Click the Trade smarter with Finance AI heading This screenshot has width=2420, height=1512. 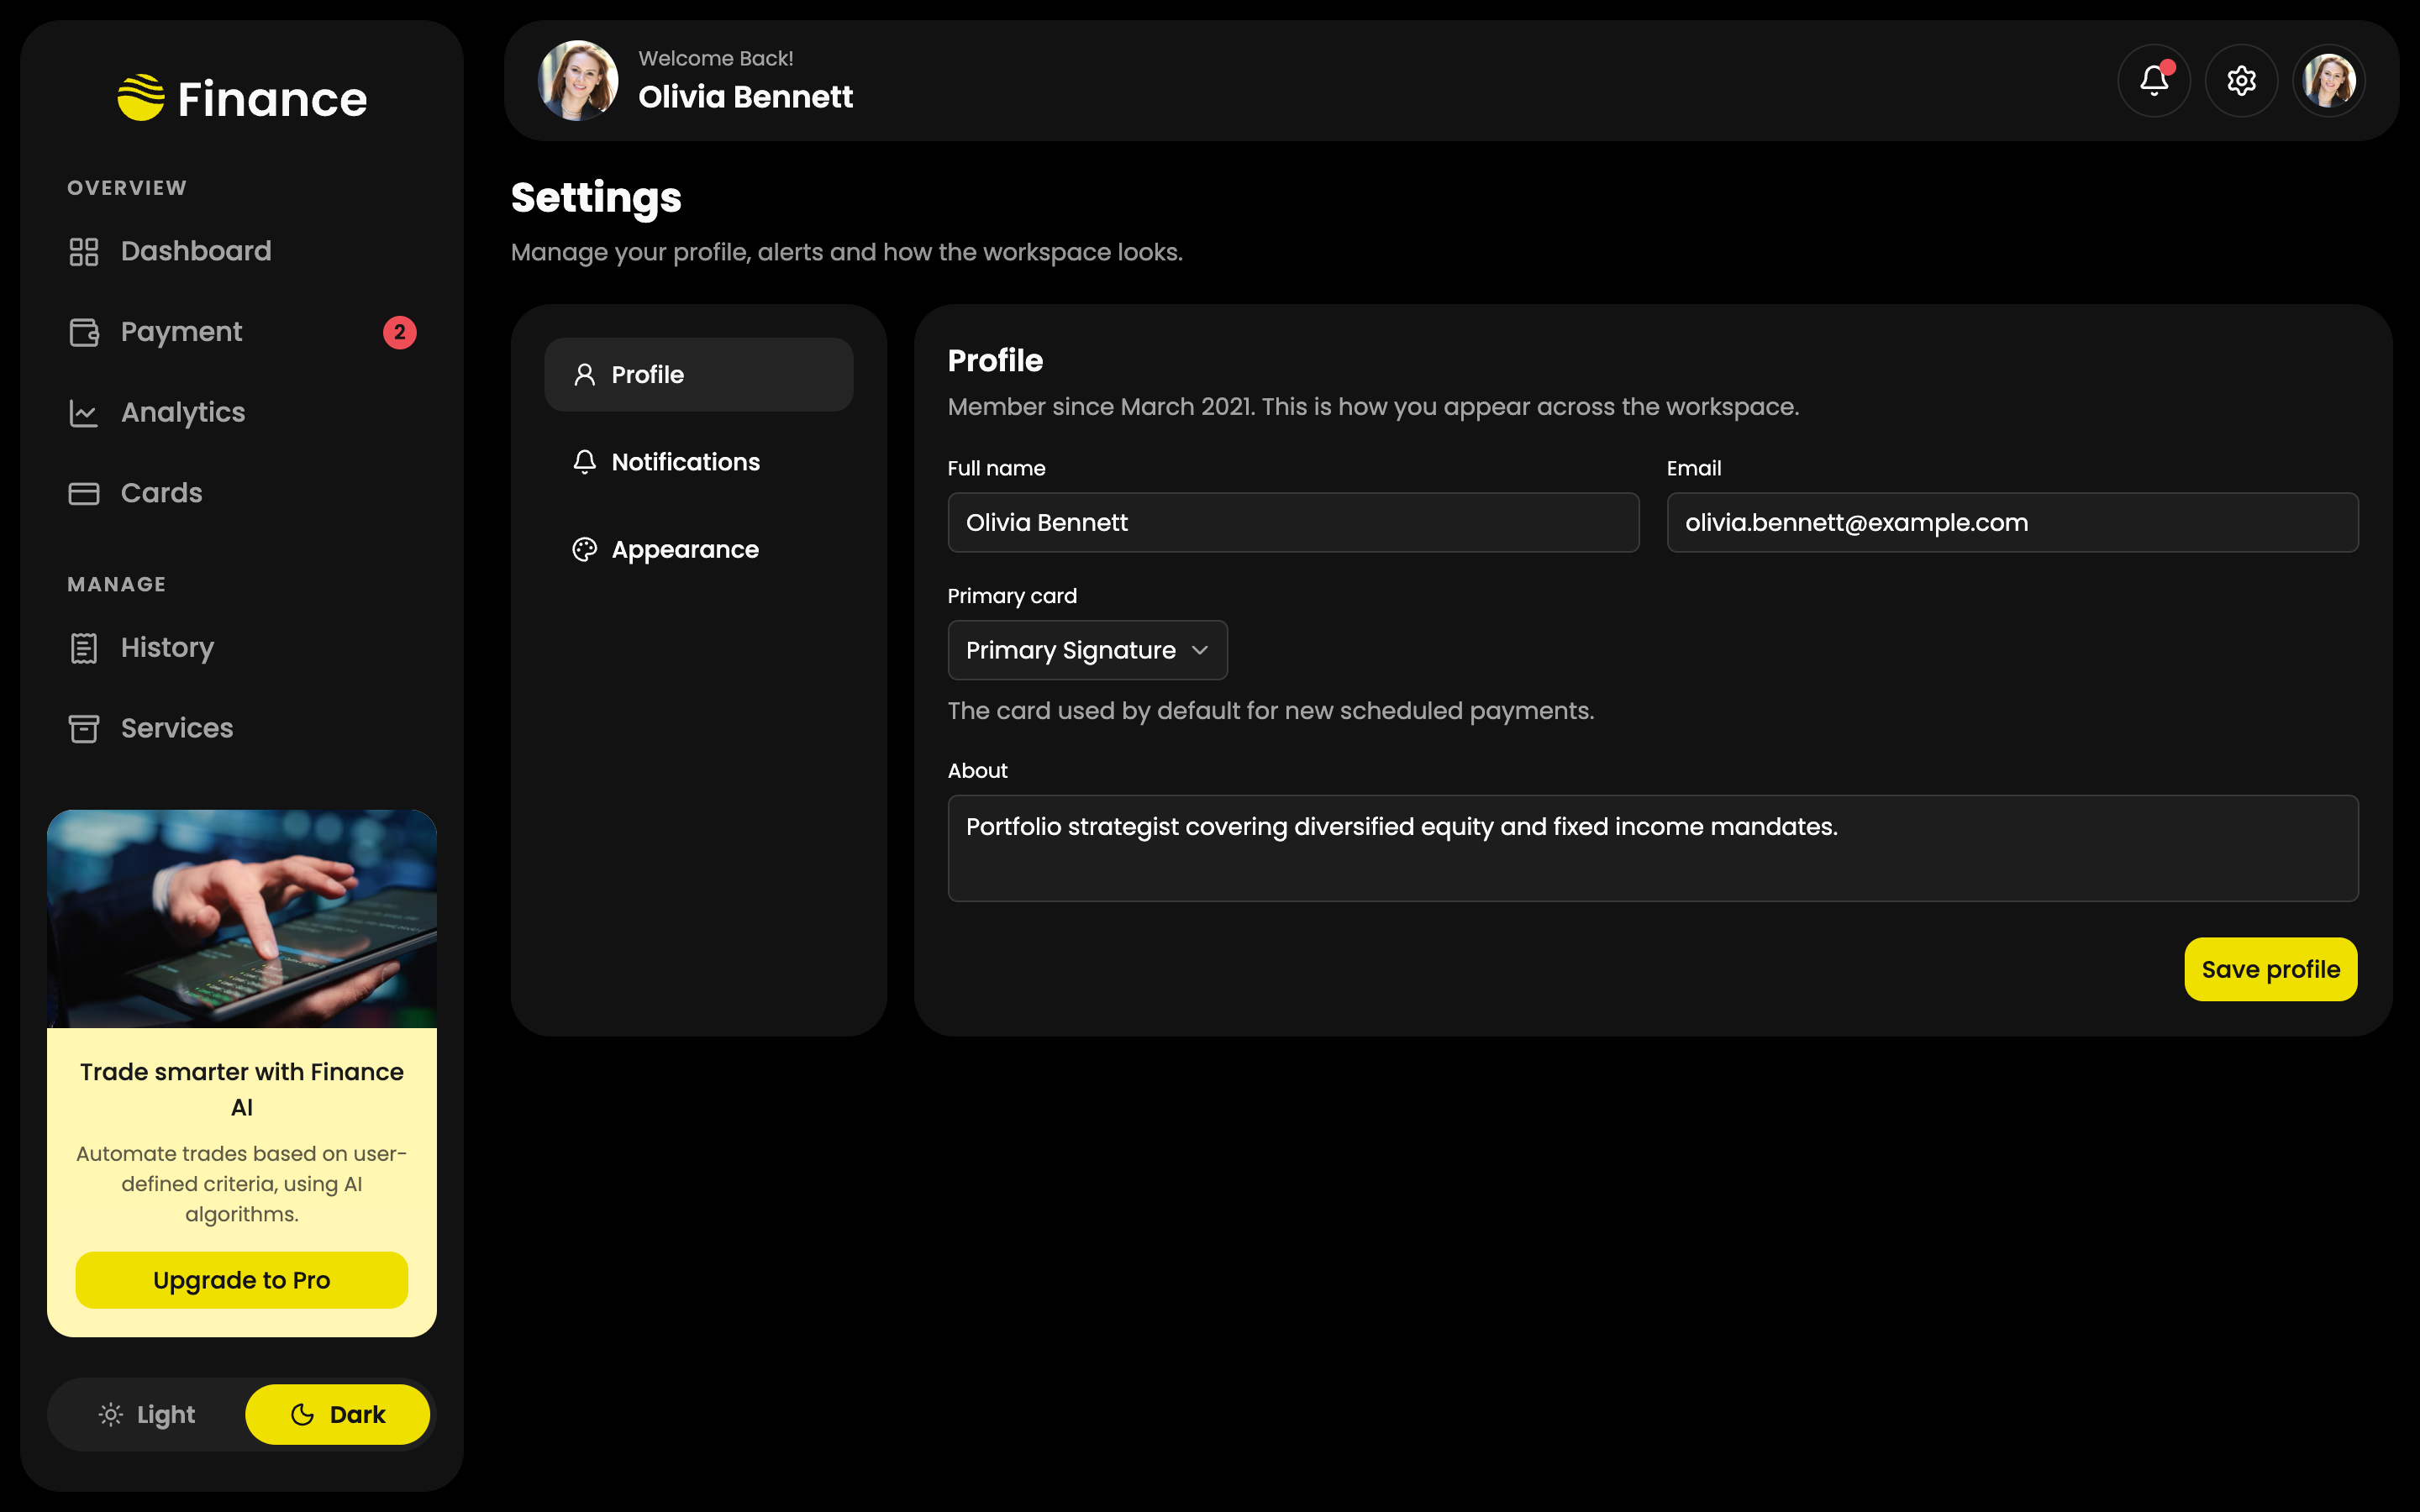tap(242, 1089)
